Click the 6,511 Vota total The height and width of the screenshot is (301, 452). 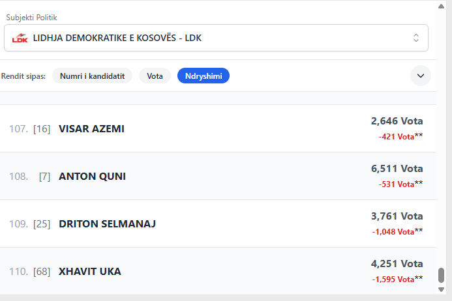point(397,169)
